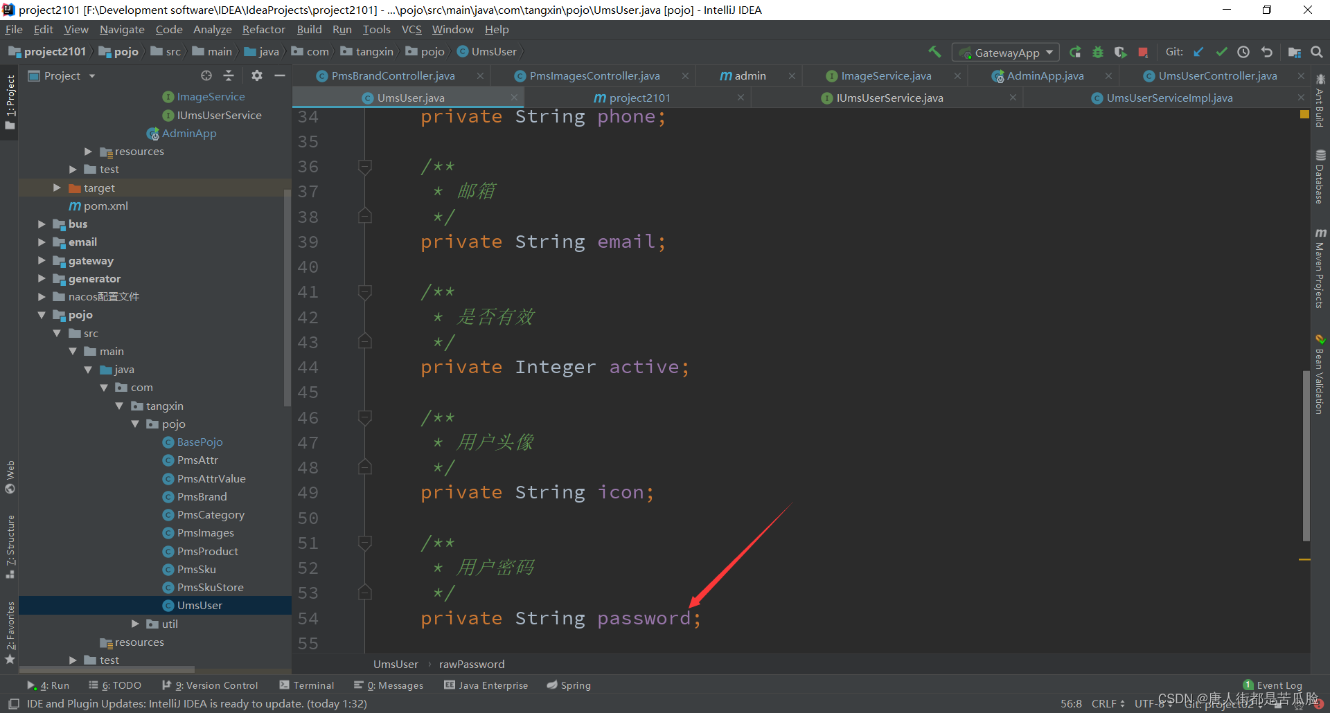Commit changes with the green checkmark
Screen dimensions: 1330x713
[1221, 52]
